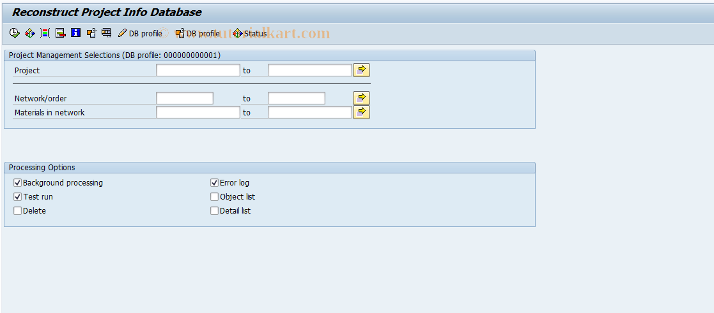Click the copy squares toolbar icon

click(91, 33)
